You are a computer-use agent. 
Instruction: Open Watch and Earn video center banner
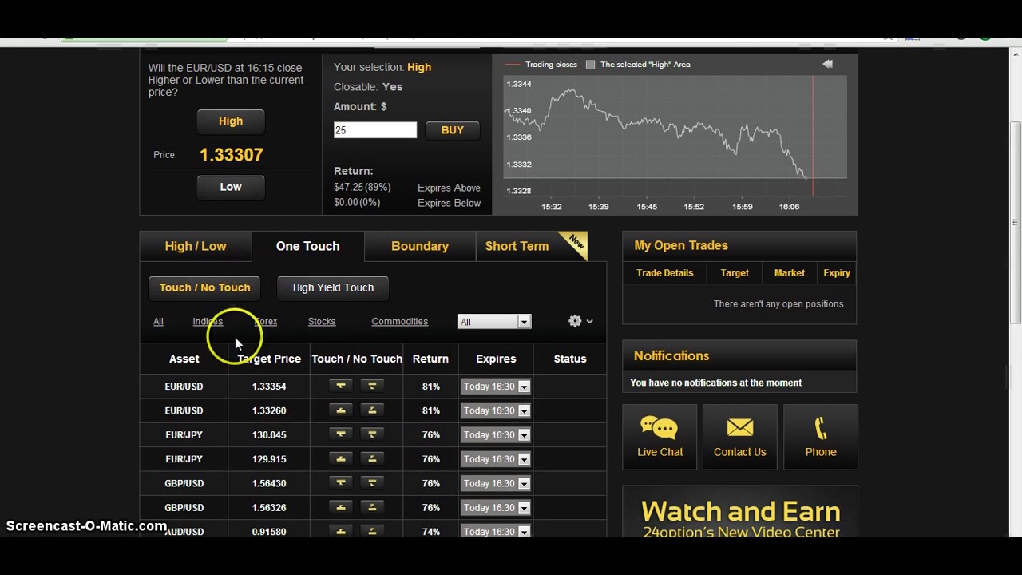tap(740, 513)
